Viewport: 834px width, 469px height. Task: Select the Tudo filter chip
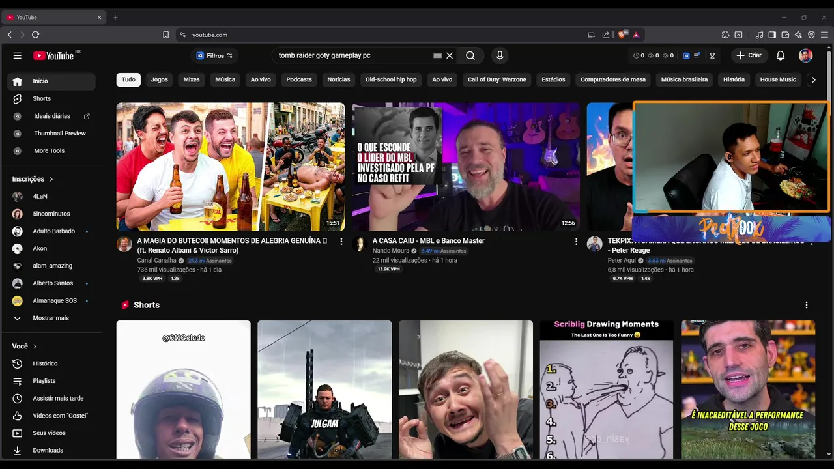pos(128,79)
